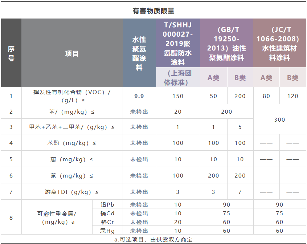Image resolution: width=307 pixels, height=244 pixels.
Task: Click the footnote a.可选项目 at table bottom
Action: pos(153,240)
